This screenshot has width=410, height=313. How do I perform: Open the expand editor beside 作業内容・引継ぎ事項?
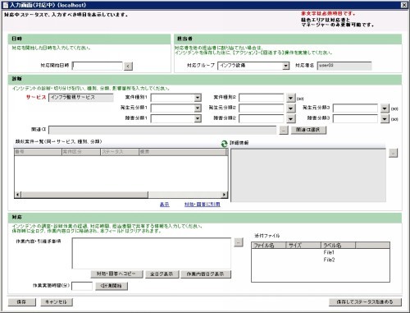tap(239, 242)
